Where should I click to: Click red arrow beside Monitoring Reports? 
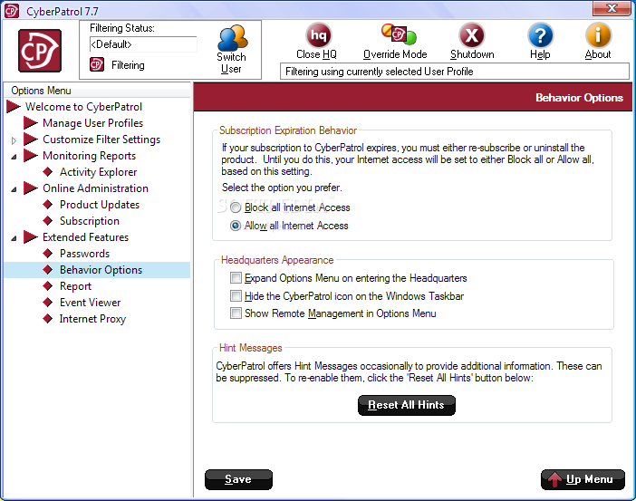[x=31, y=155]
